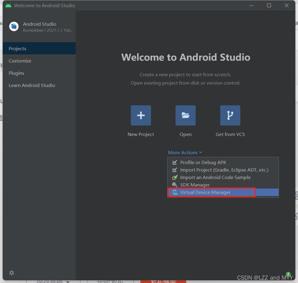Open SDK Manager from More Actions
This screenshot has width=298, height=283.
click(223, 185)
